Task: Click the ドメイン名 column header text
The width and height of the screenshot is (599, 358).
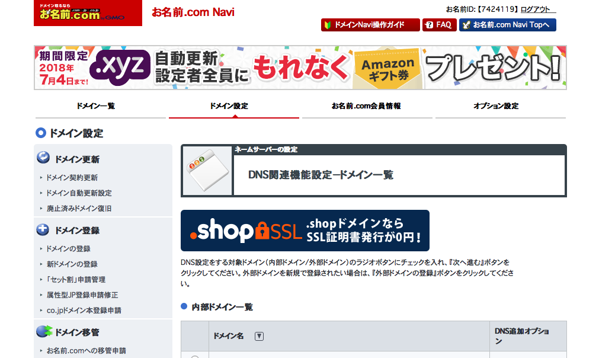Action: pyautogui.click(x=228, y=336)
